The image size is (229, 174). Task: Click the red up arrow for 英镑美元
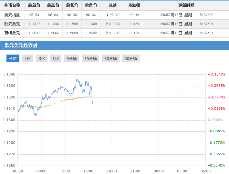click(x=107, y=33)
